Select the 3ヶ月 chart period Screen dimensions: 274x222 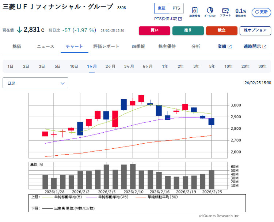coord(129,66)
